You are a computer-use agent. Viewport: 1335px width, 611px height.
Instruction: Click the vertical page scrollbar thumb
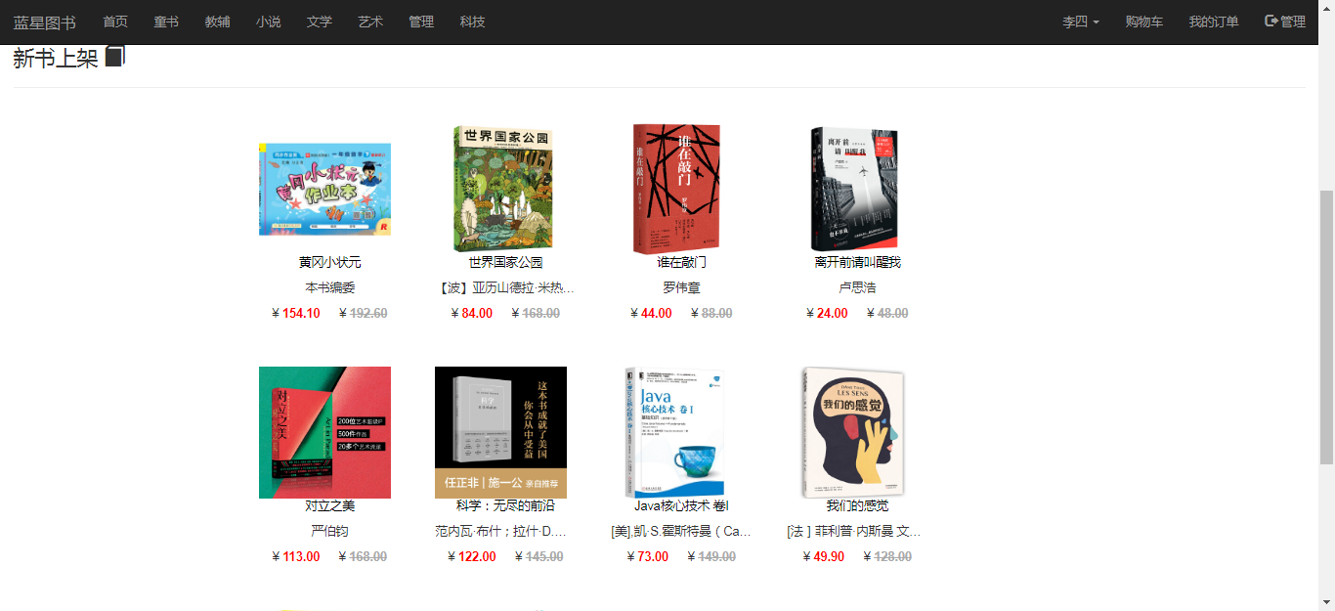click(1327, 327)
